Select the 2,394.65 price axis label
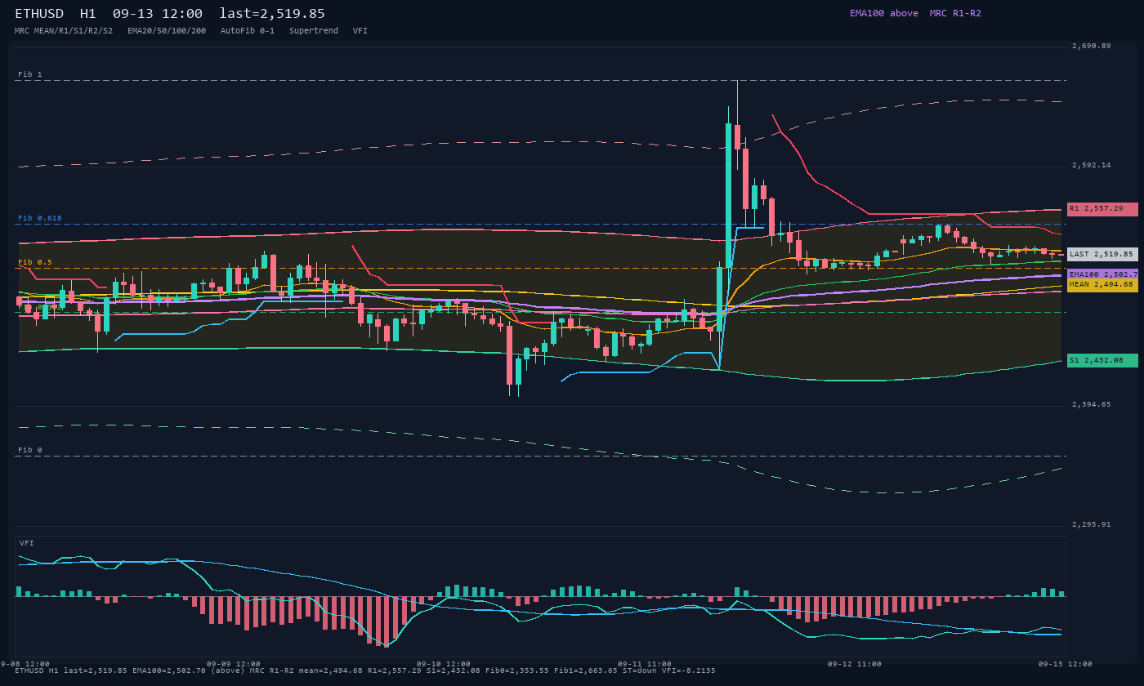The width and height of the screenshot is (1144, 686). pos(1092,404)
